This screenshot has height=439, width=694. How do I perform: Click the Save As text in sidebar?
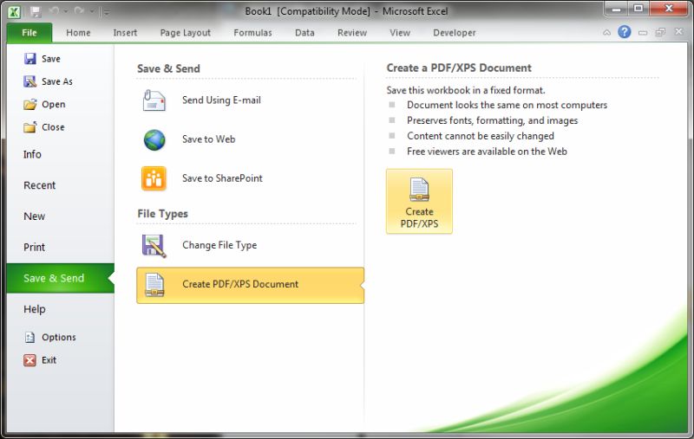click(57, 81)
